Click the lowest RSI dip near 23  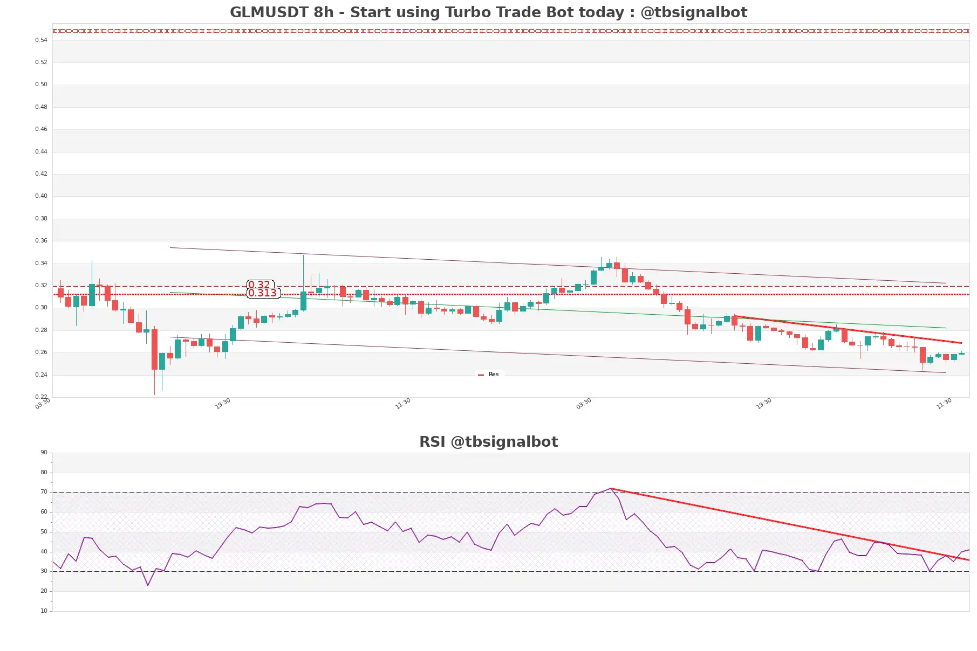click(148, 585)
